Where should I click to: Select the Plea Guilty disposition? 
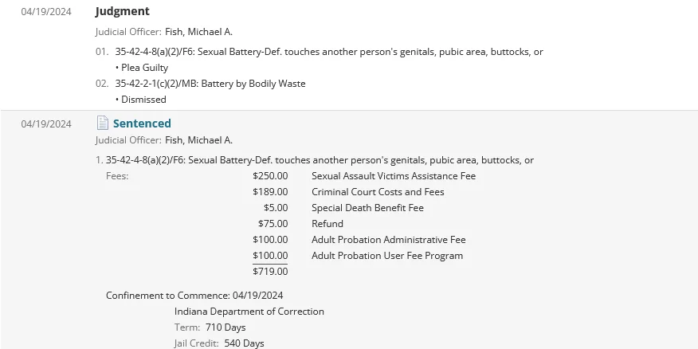click(142, 68)
